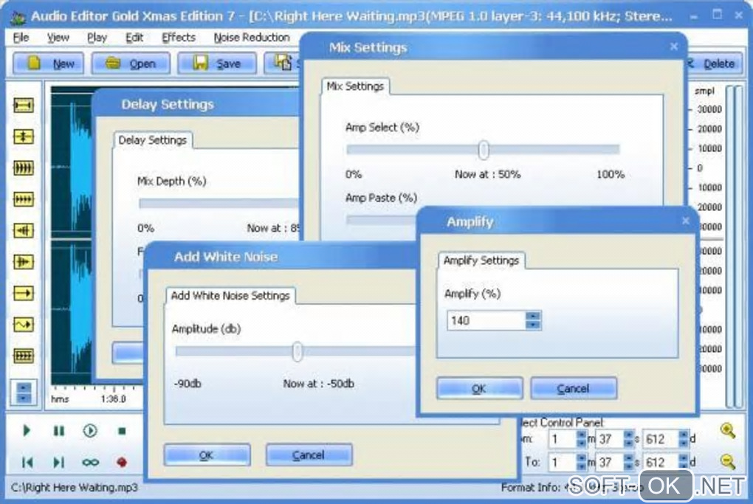Click the eighth icon in the left sidebar
Image resolution: width=753 pixels, height=504 pixels.
pyautogui.click(x=23, y=325)
